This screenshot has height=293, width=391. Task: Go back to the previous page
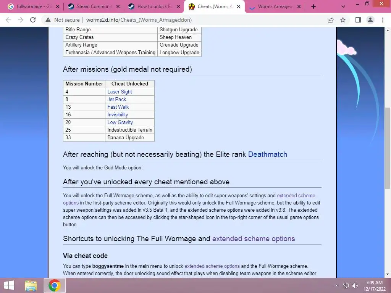click(x=8, y=20)
